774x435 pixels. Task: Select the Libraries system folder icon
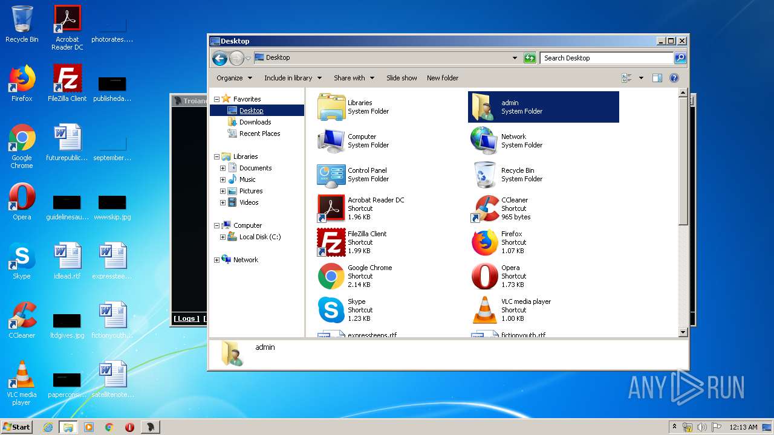(331, 107)
